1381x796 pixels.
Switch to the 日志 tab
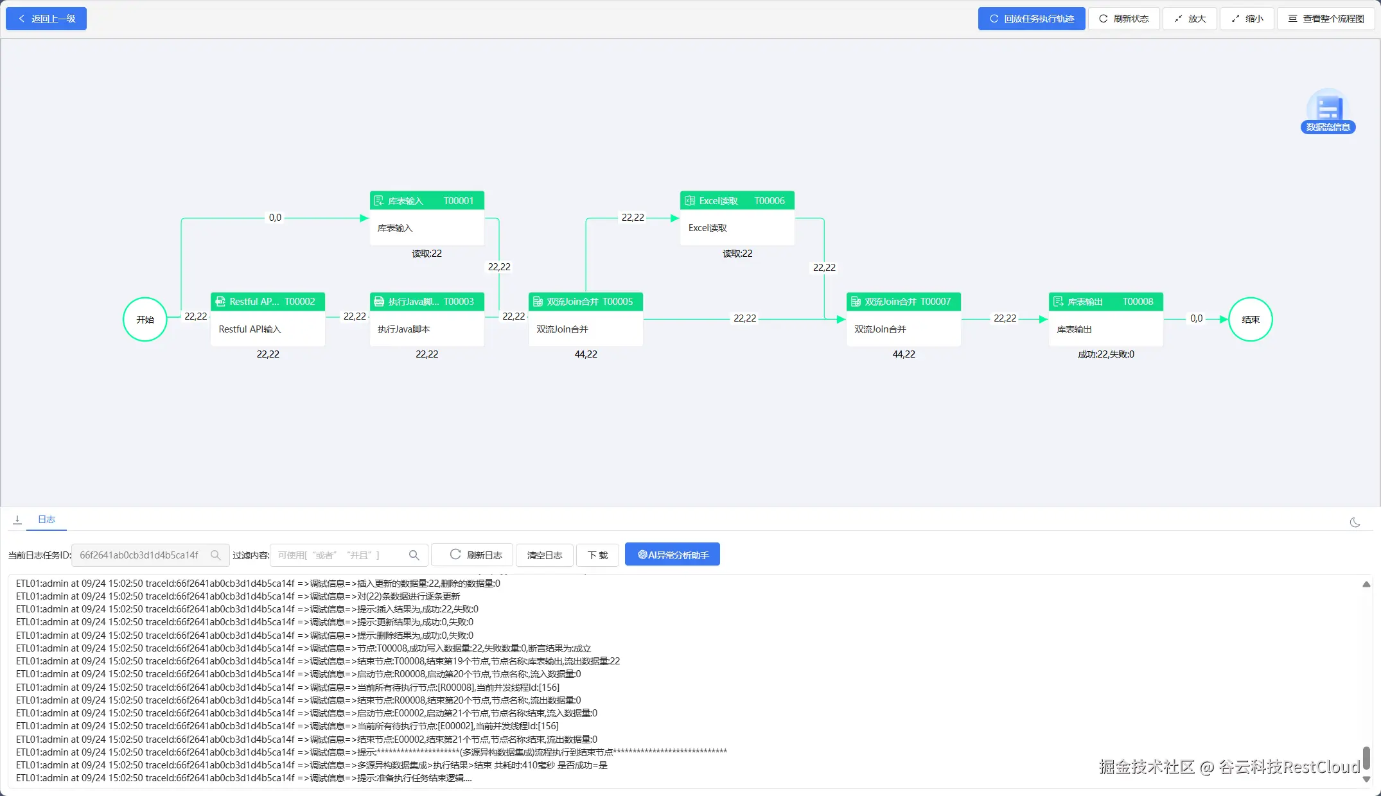tap(46, 519)
